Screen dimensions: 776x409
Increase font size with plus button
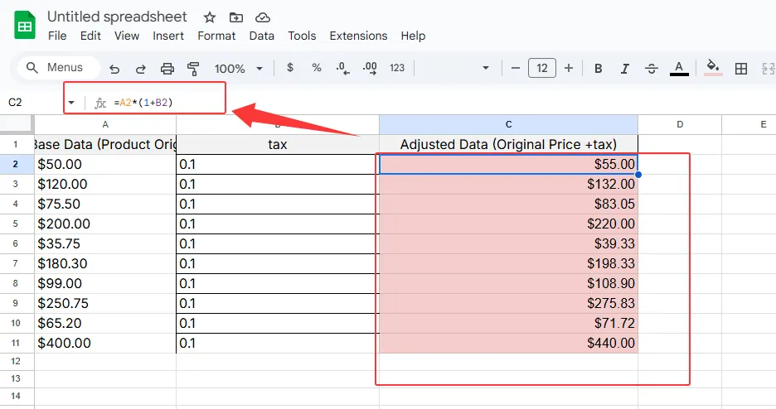[x=569, y=68]
